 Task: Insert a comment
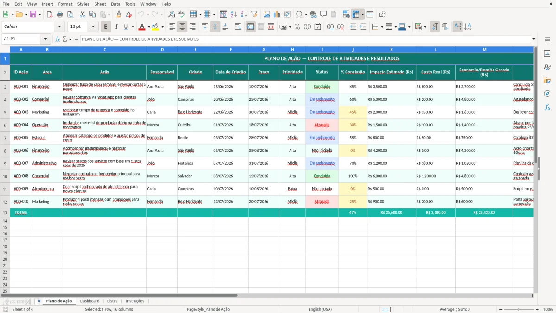pyautogui.click(x=323, y=14)
